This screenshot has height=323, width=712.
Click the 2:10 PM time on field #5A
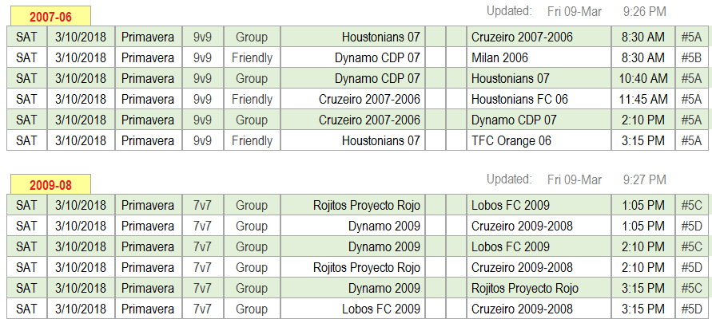tap(643, 120)
